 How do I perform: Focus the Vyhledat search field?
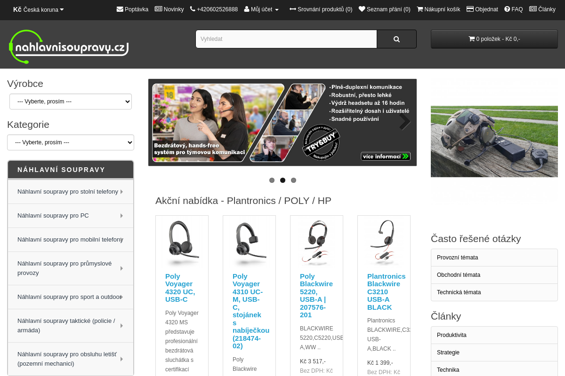pos(286,39)
